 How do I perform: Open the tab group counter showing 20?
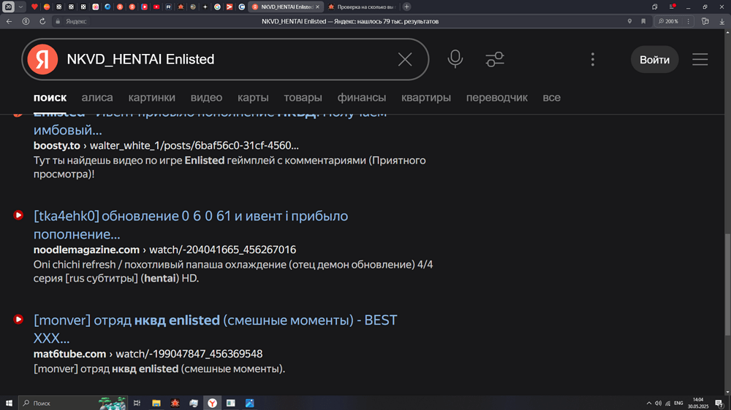click(8, 7)
